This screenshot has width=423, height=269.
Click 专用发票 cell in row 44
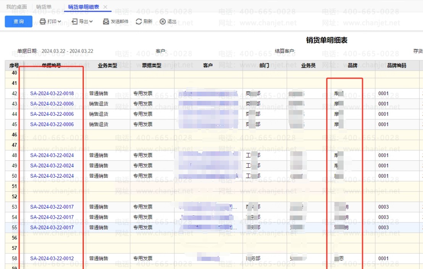click(143, 114)
